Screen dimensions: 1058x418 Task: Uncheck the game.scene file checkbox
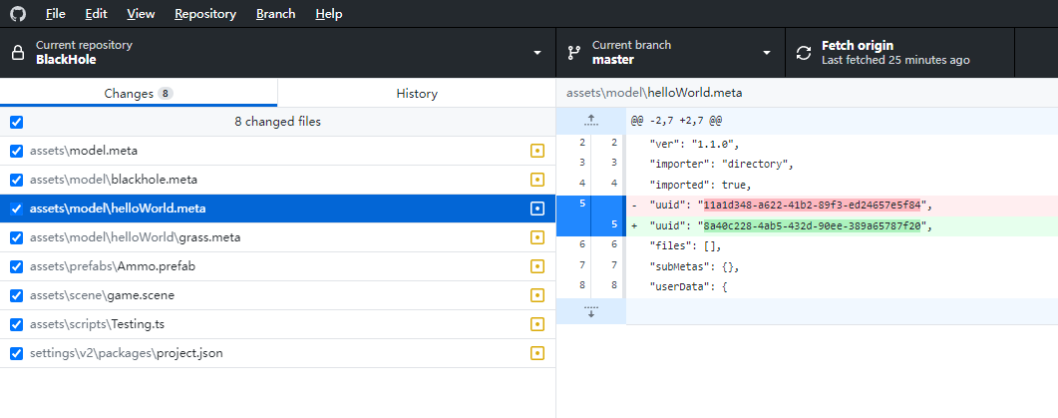16,295
